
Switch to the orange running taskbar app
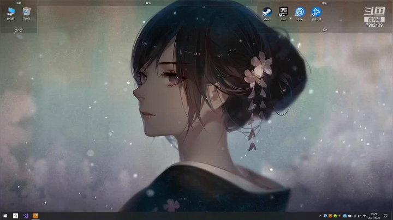click(35, 216)
